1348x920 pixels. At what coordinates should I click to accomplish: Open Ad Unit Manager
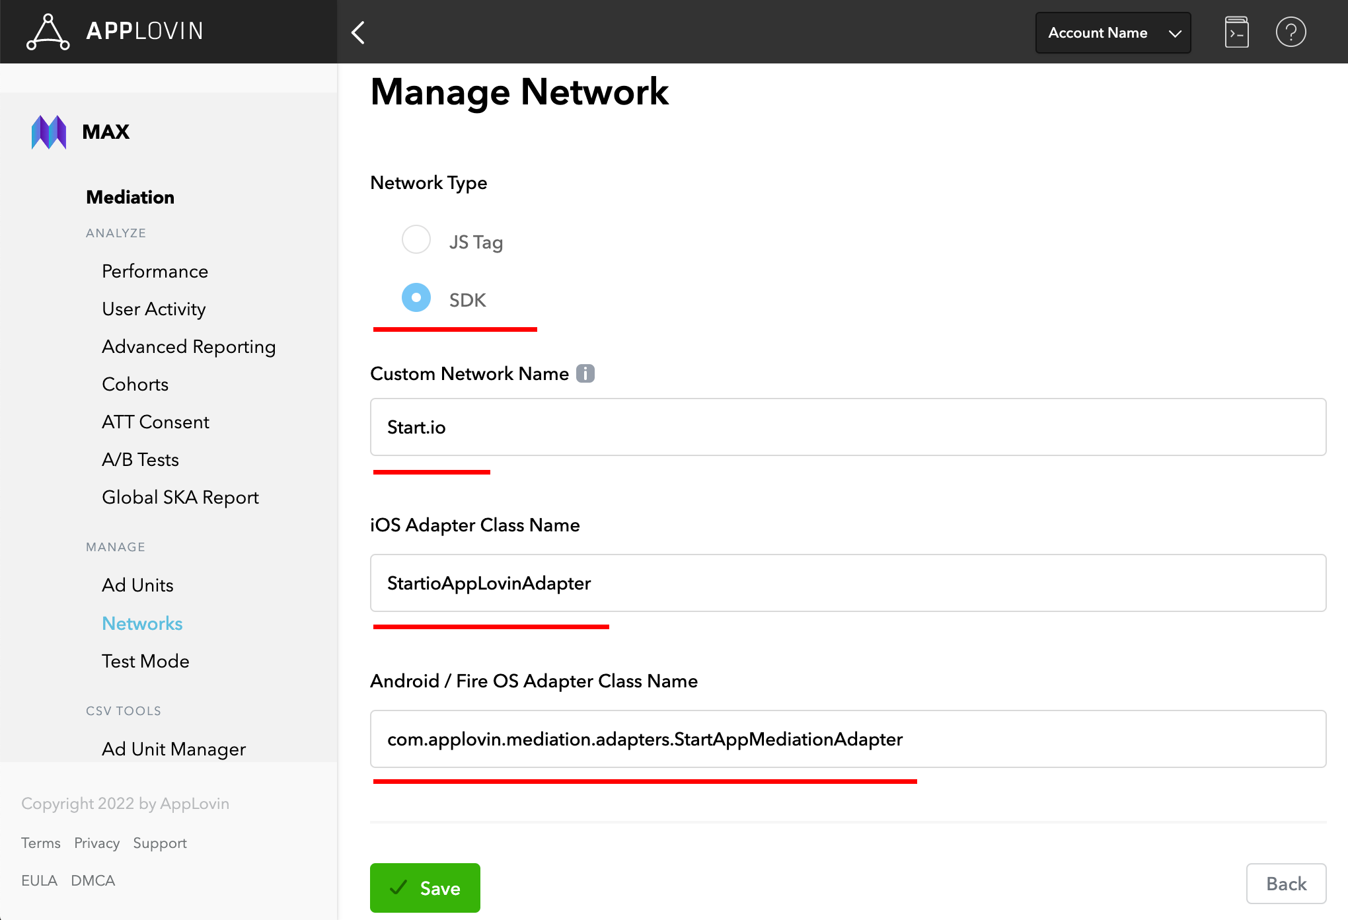174,749
